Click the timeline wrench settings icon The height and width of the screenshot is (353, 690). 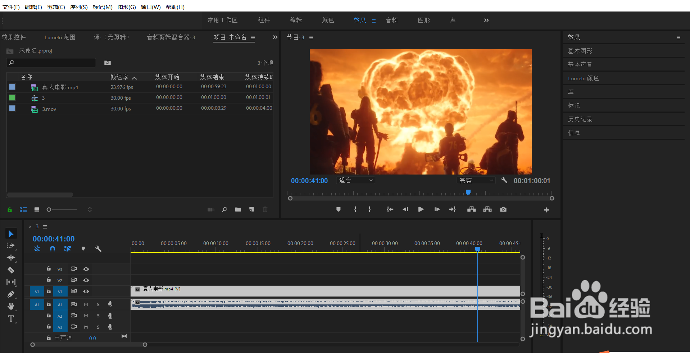pyautogui.click(x=98, y=249)
